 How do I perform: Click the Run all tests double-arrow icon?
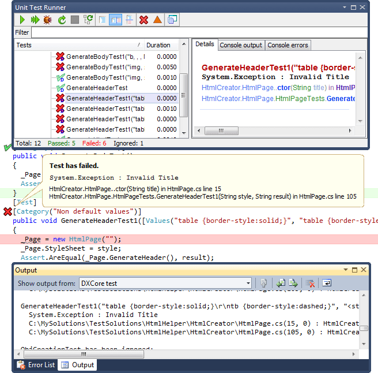(x=35, y=20)
